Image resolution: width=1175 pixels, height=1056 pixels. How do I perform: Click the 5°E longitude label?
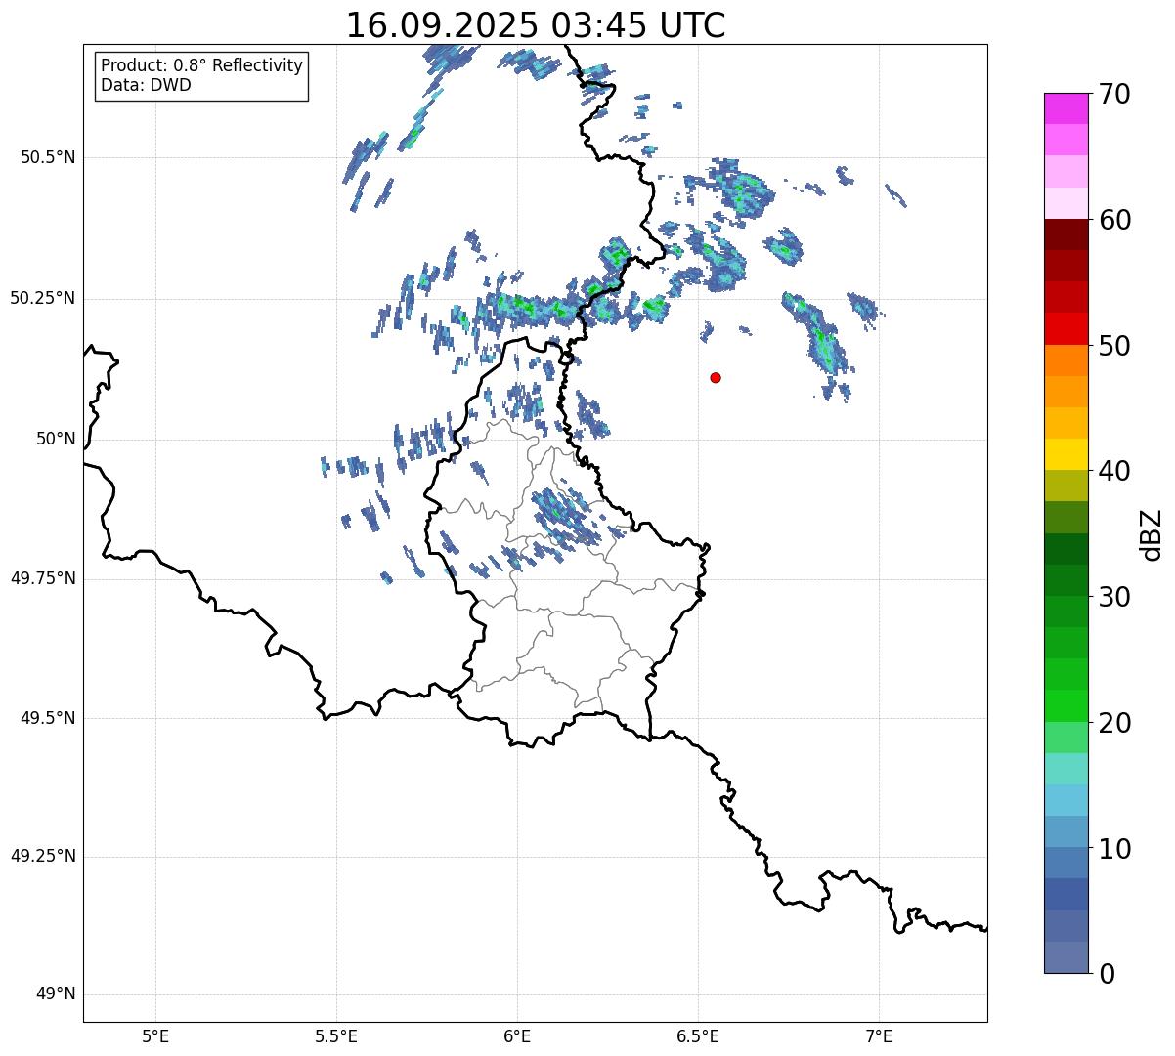pos(155,1036)
